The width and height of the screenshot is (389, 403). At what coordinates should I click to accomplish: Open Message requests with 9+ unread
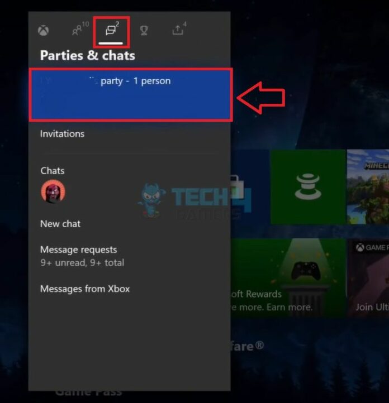click(x=82, y=256)
